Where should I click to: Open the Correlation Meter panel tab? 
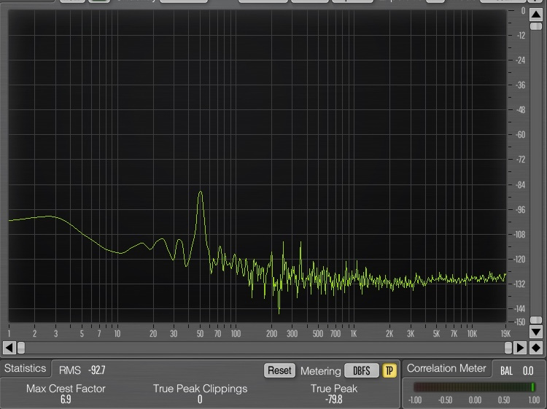click(446, 369)
